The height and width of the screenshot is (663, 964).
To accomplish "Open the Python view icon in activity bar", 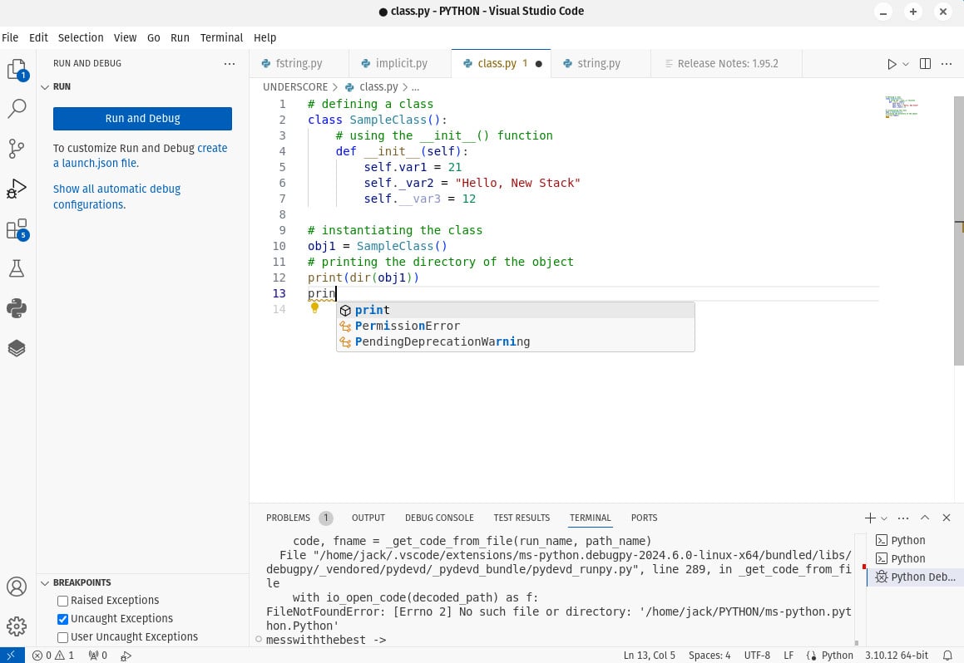I will (x=17, y=308).
